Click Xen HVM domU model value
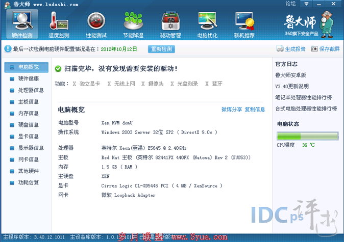 tap(117, 123)
